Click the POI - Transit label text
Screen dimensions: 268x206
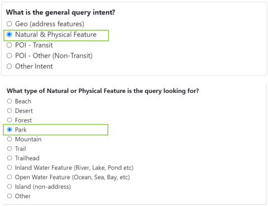34,45
